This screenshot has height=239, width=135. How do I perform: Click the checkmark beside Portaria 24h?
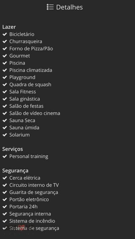(x=5, y=207)
